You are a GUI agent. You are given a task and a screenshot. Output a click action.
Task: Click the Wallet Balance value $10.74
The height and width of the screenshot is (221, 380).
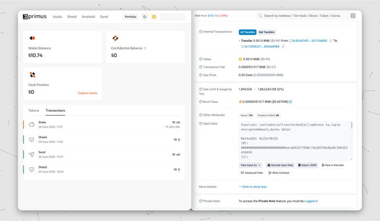[35, 55]
